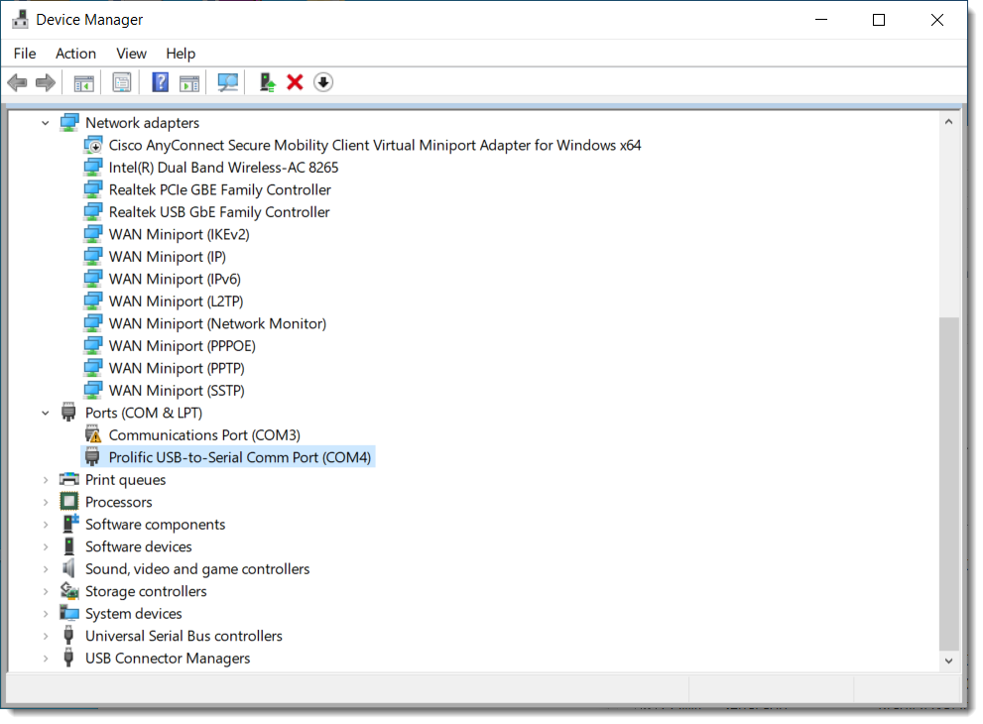Select WAN Miniport (IKEv2) entry
Viewport: 983px width, 724px height.
click(179, 234)
